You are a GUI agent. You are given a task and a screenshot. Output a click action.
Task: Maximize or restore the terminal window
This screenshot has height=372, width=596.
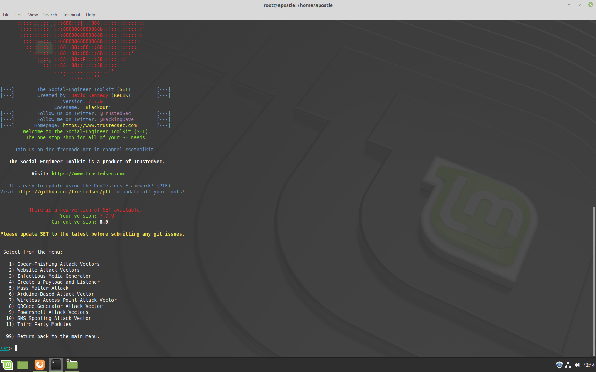[x=580, y=5]
